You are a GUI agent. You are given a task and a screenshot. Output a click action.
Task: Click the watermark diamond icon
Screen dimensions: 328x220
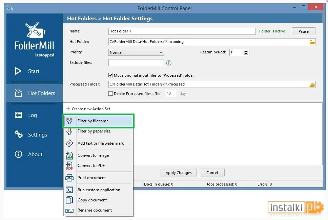[x=69, y=143]
